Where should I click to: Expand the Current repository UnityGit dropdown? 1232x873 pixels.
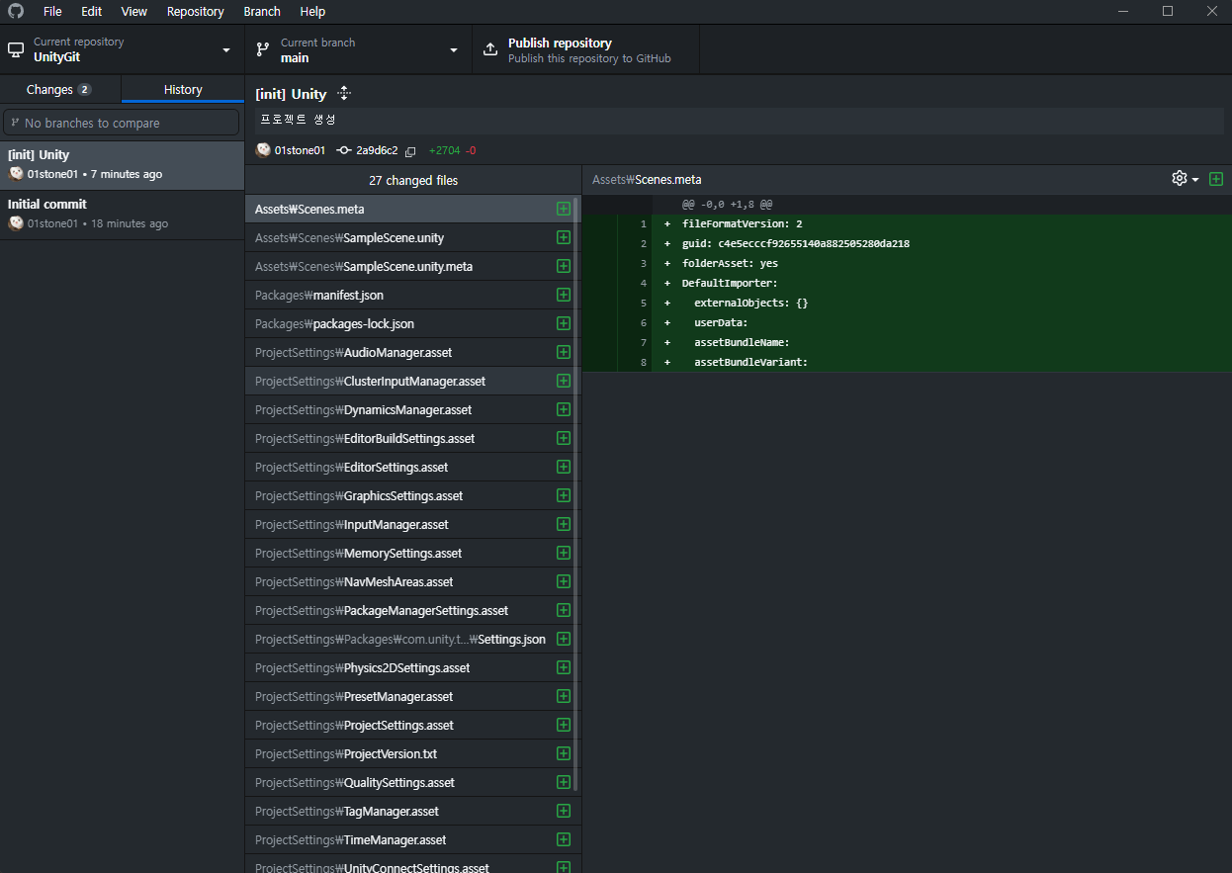coord(122,49)
